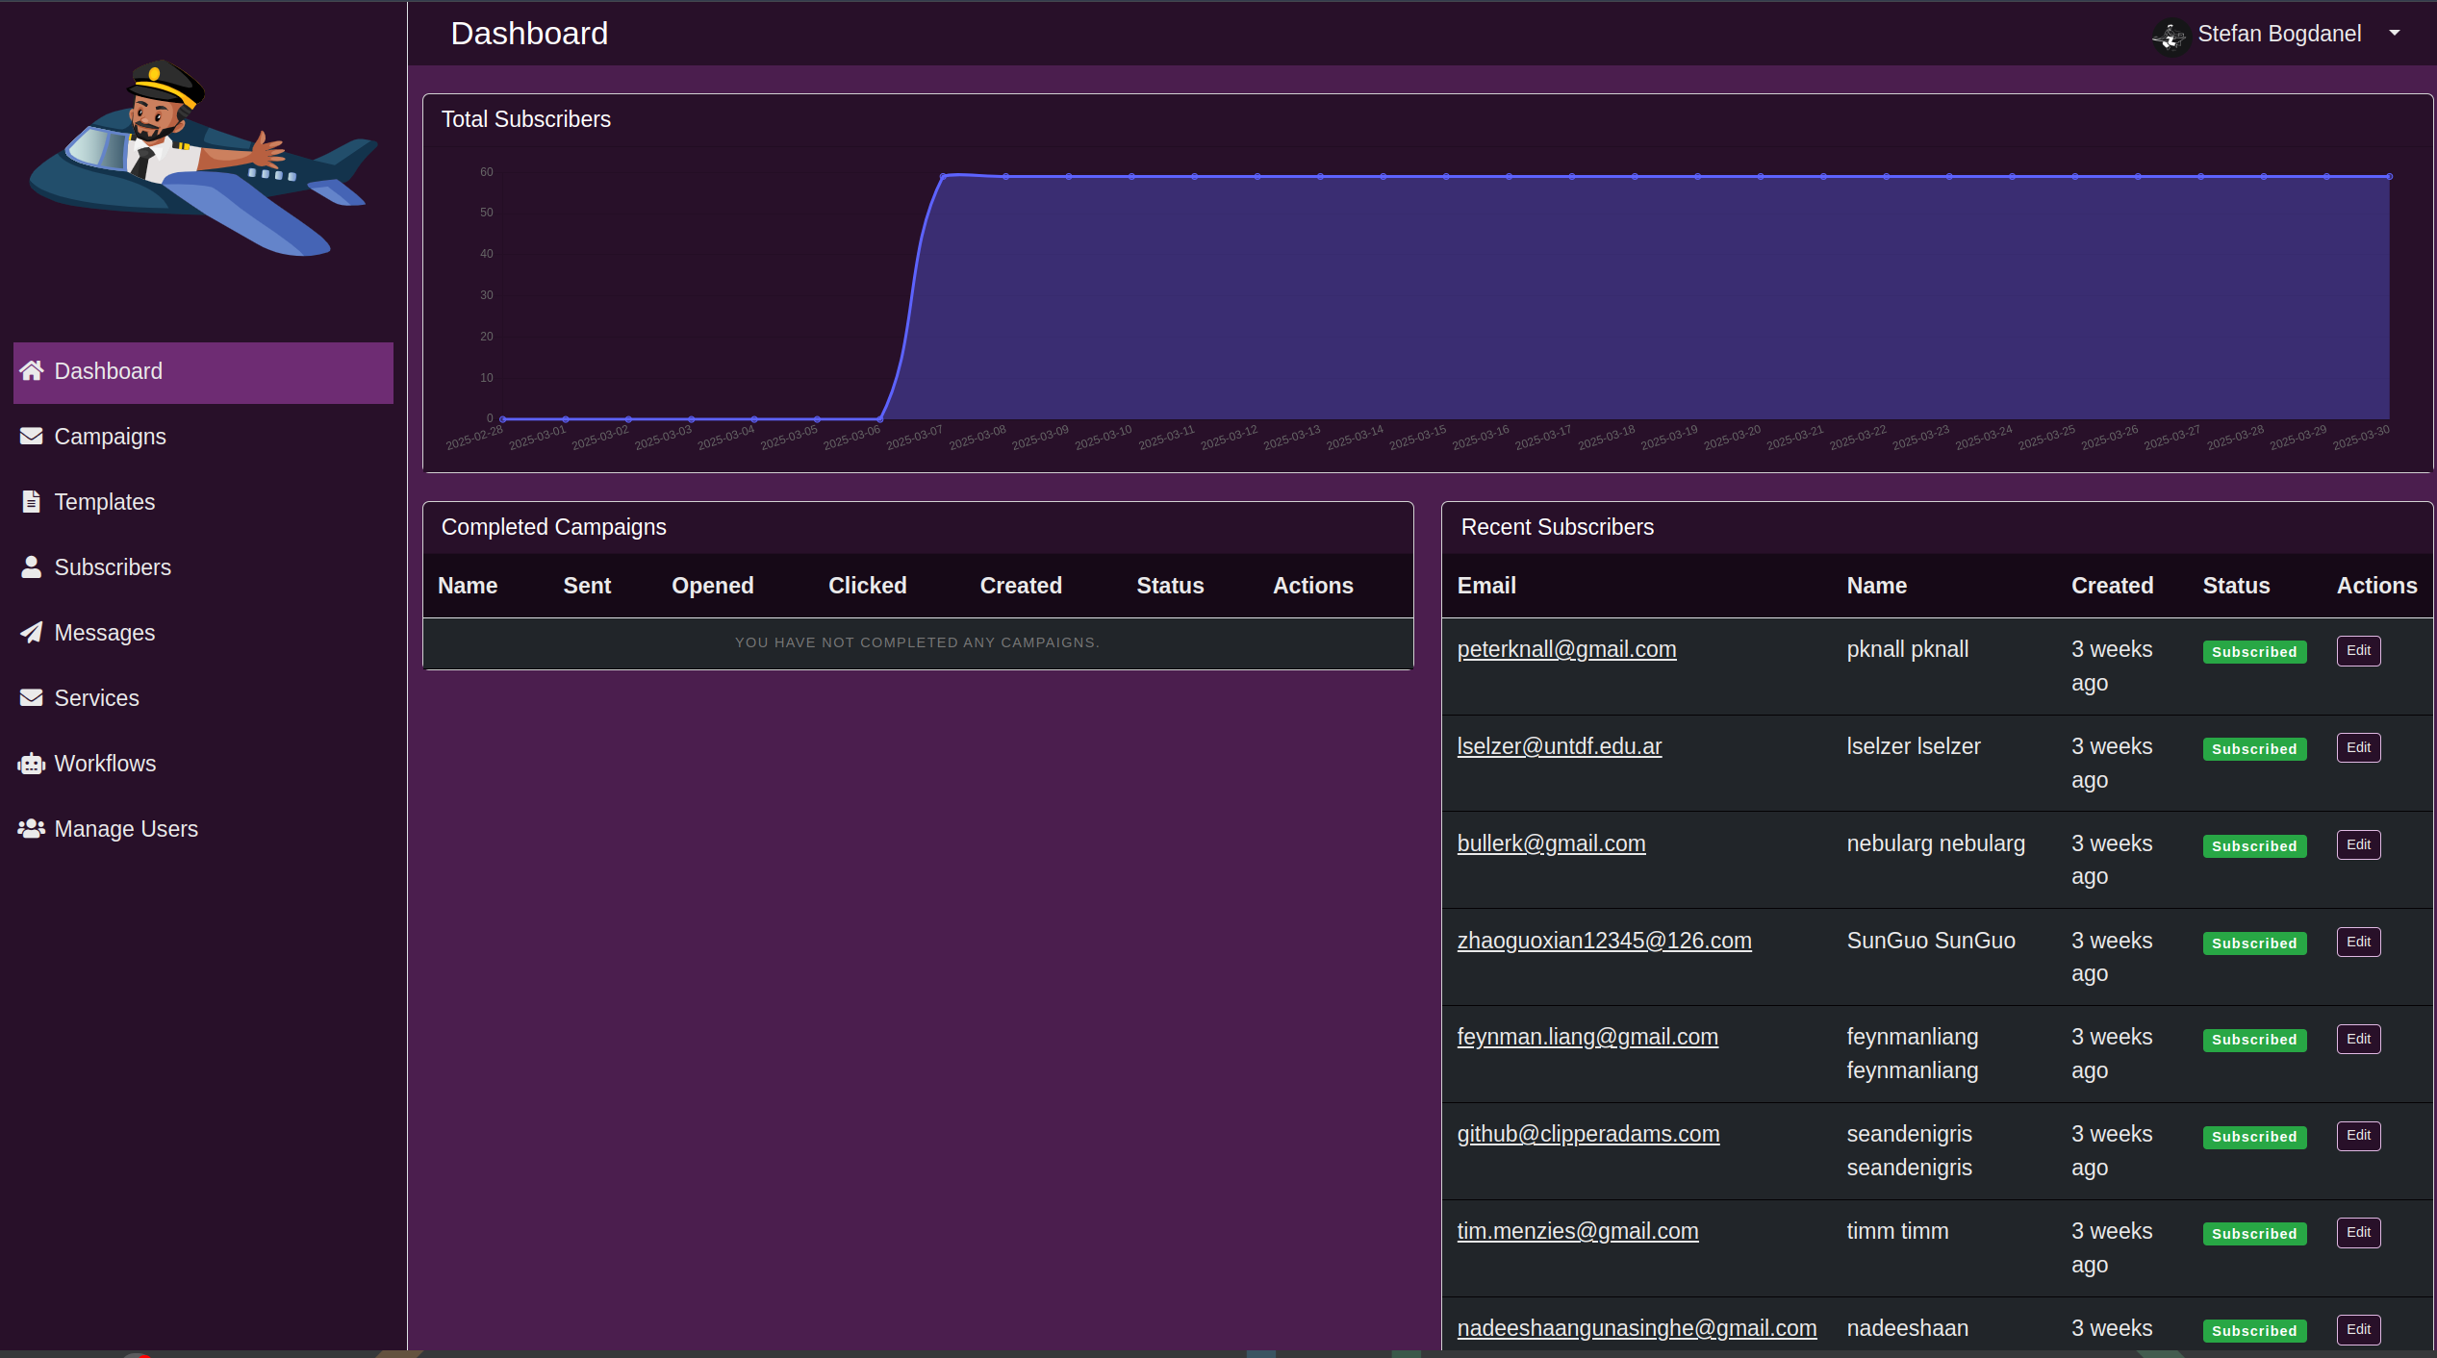
Task: Edit the lselzer@untdf.edu.ar subscriber
Action: (2358, 748)
